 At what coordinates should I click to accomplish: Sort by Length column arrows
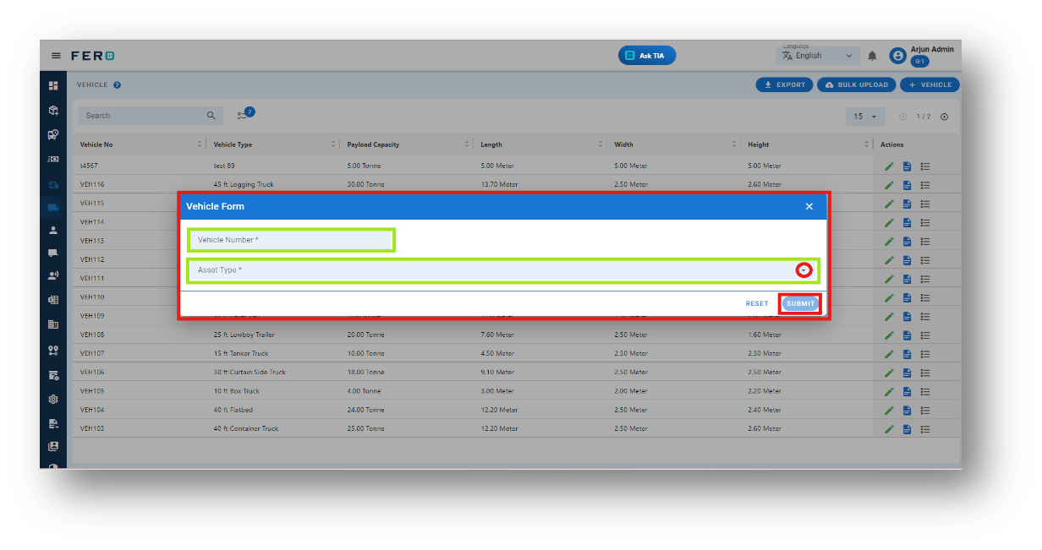click(601, 144)
